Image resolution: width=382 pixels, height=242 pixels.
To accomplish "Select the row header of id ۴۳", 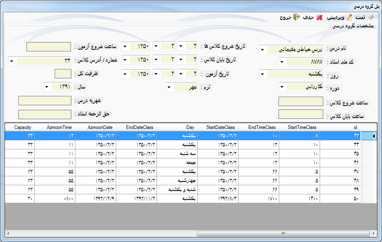I will (x=369, y=135).
